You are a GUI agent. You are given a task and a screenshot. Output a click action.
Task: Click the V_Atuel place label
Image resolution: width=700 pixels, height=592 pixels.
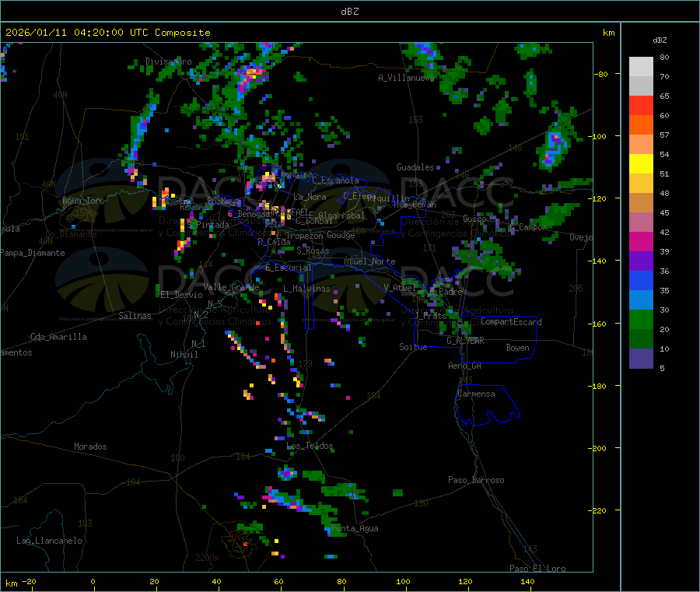(400, 288)
